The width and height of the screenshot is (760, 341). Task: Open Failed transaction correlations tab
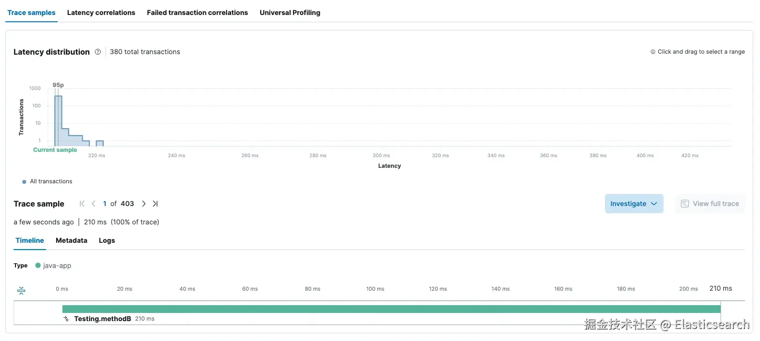[197, 13]
